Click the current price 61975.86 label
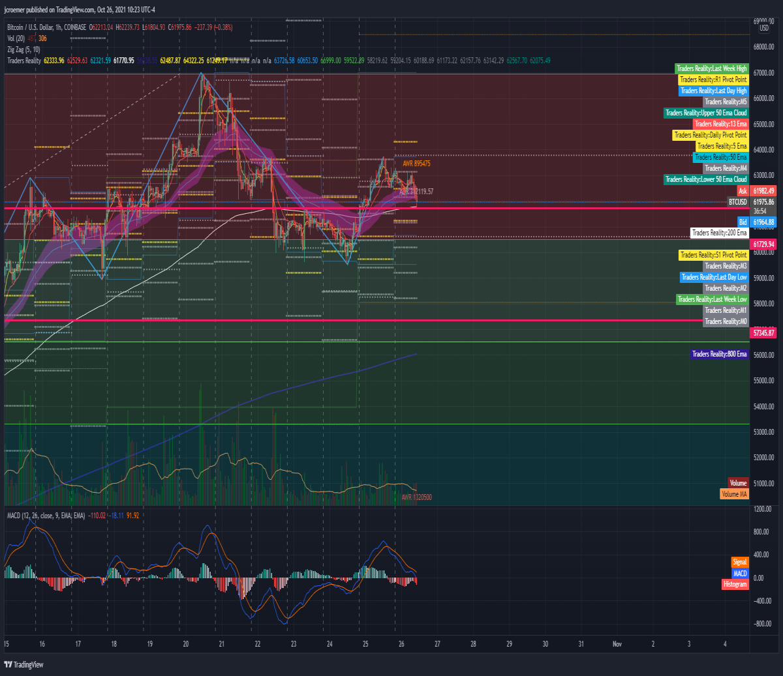The width and height of the screenshot is (783, 676). point(763,202)
